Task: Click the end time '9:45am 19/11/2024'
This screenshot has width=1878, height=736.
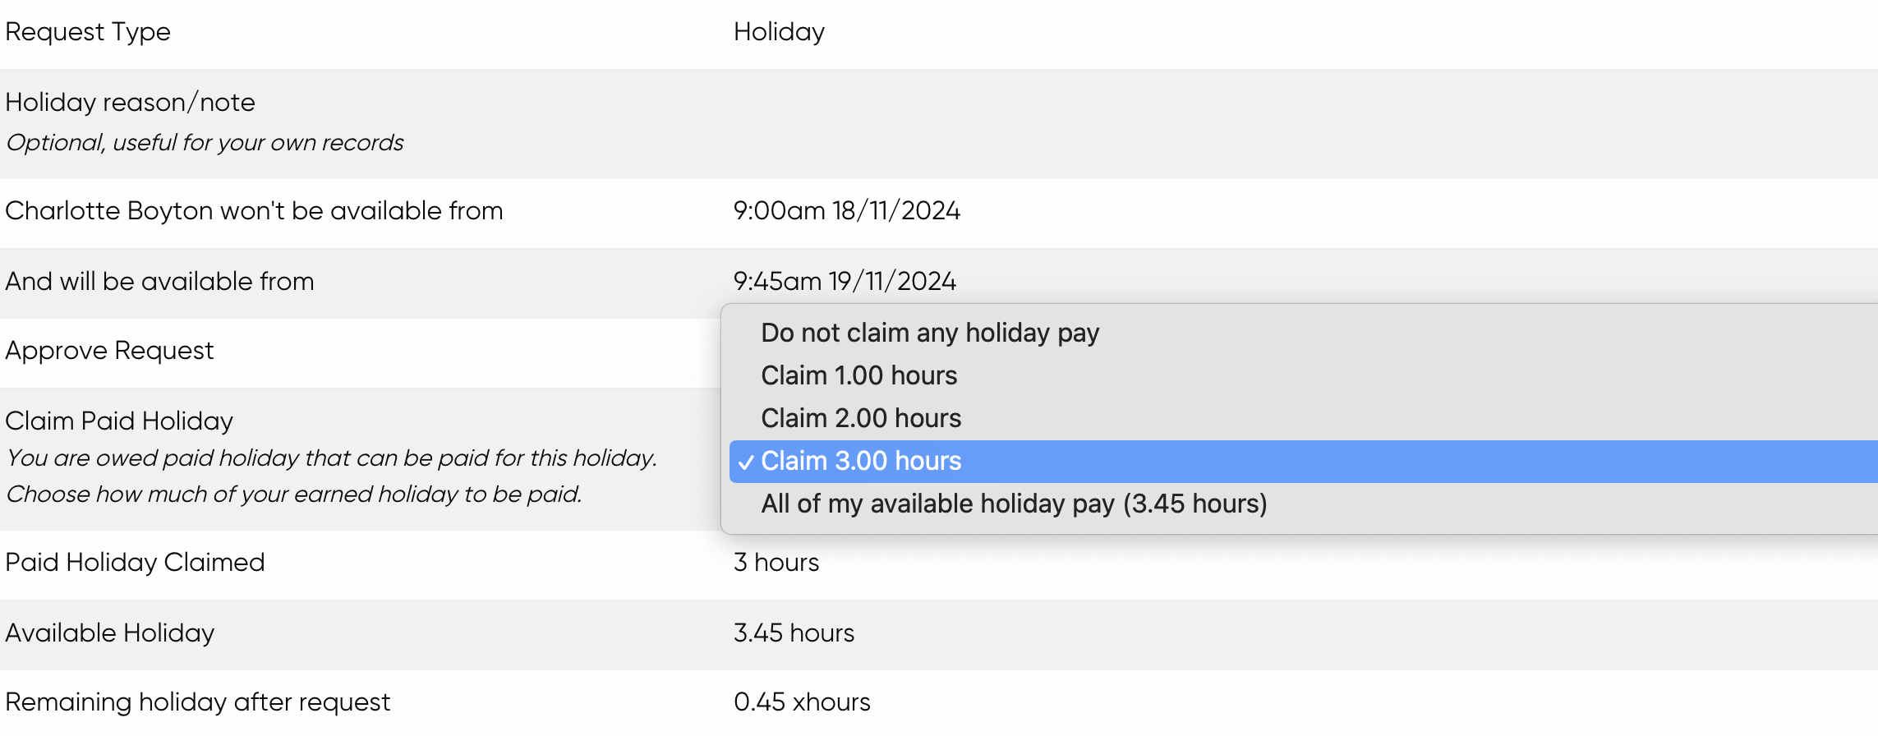Action: 844,282
